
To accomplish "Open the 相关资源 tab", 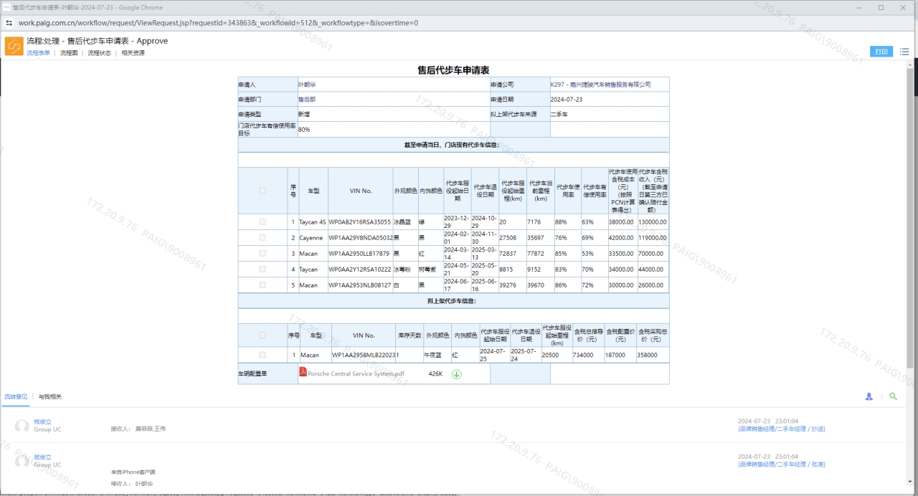I will point(133,53).
